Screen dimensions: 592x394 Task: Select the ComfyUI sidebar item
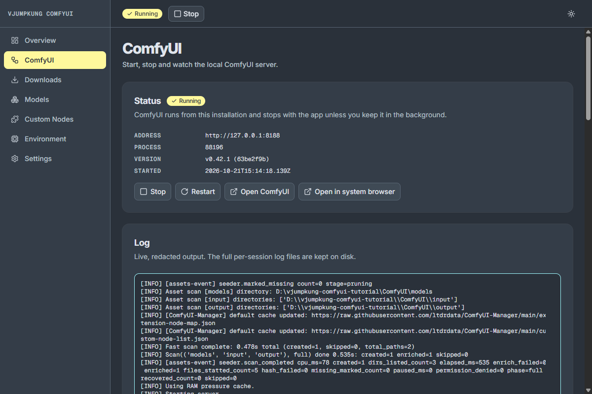tap(55, 60)
